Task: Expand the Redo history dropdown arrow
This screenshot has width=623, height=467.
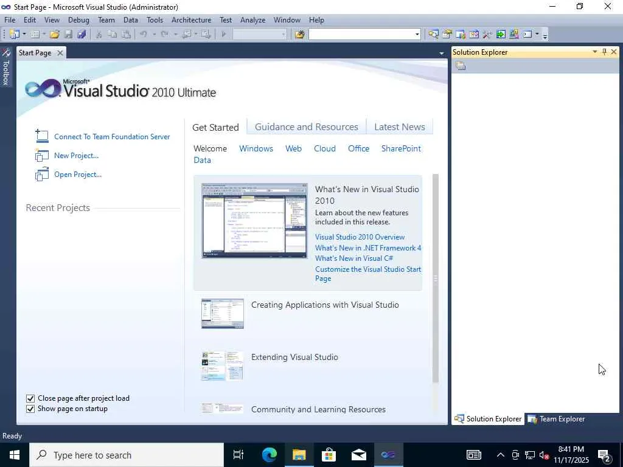Action: (175, 34)
